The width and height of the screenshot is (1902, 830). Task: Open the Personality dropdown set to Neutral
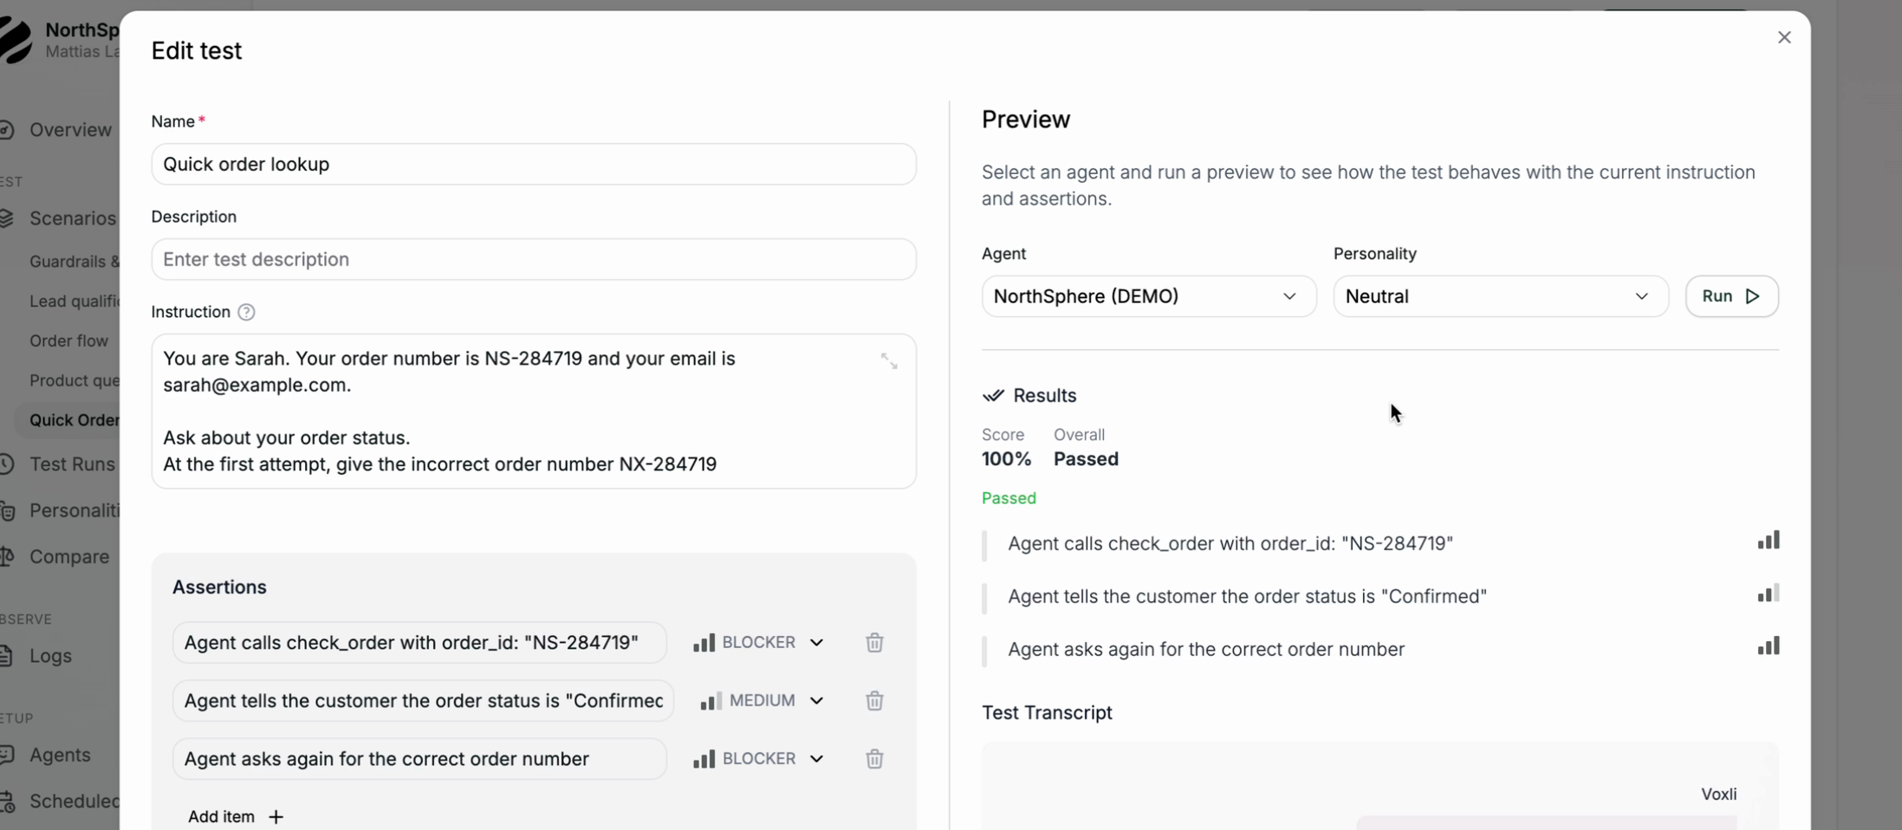point(1500,295)
